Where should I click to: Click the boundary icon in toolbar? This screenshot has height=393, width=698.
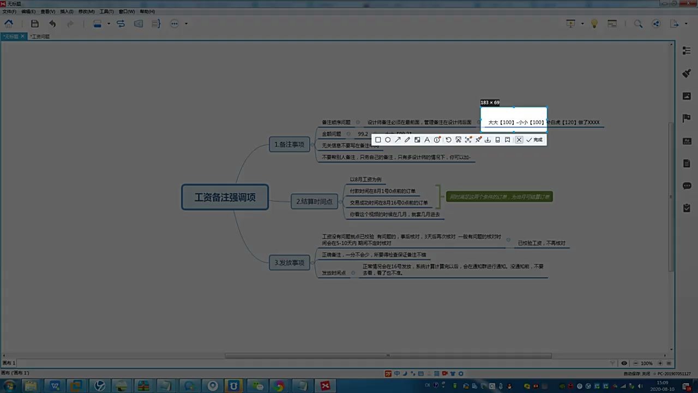click(x=139, y=23)
